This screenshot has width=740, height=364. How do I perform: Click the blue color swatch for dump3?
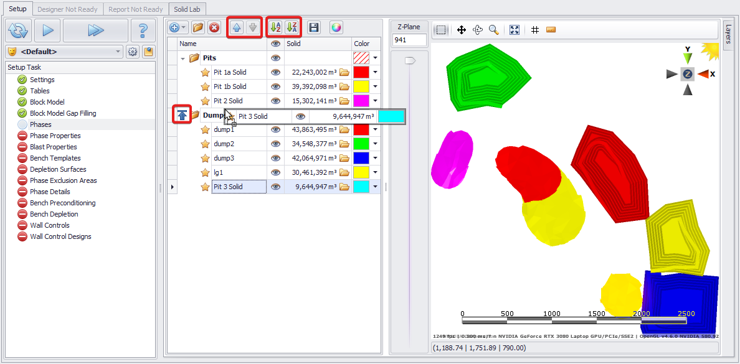pos(361,158)
